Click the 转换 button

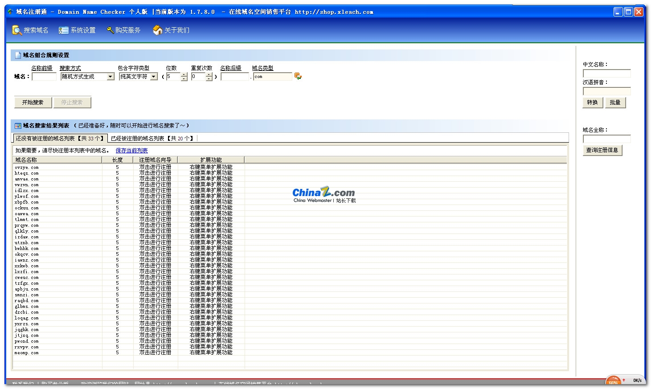click(x=593, y=102)
